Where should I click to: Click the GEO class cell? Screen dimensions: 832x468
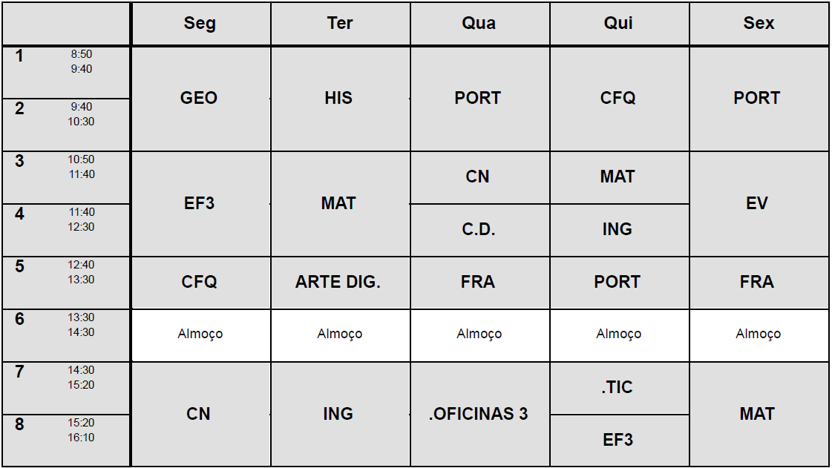200,99
